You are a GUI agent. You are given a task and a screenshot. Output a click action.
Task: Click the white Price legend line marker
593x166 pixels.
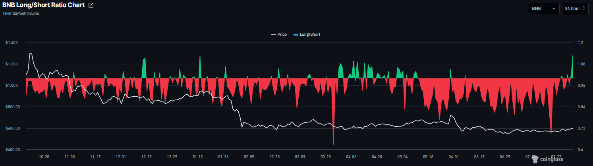coord(273,34)
